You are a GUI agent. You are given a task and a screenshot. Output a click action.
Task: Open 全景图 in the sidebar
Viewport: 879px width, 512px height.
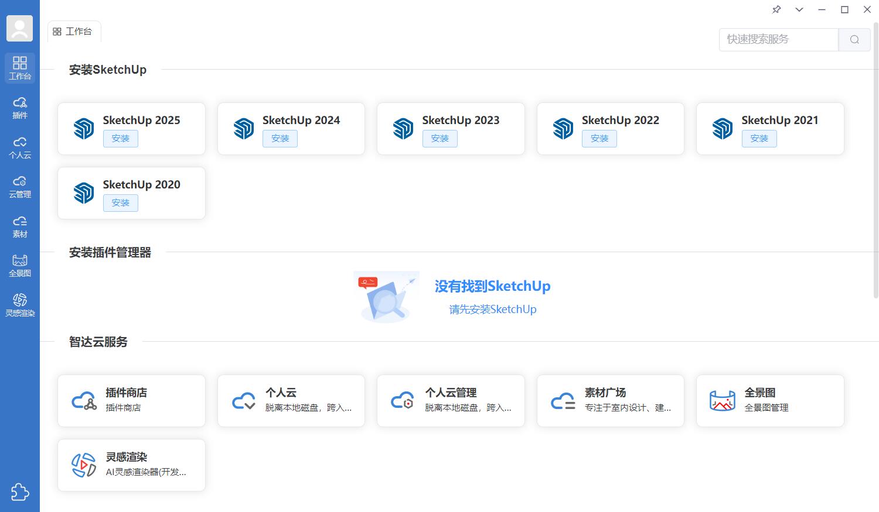[x=20, y=266]
